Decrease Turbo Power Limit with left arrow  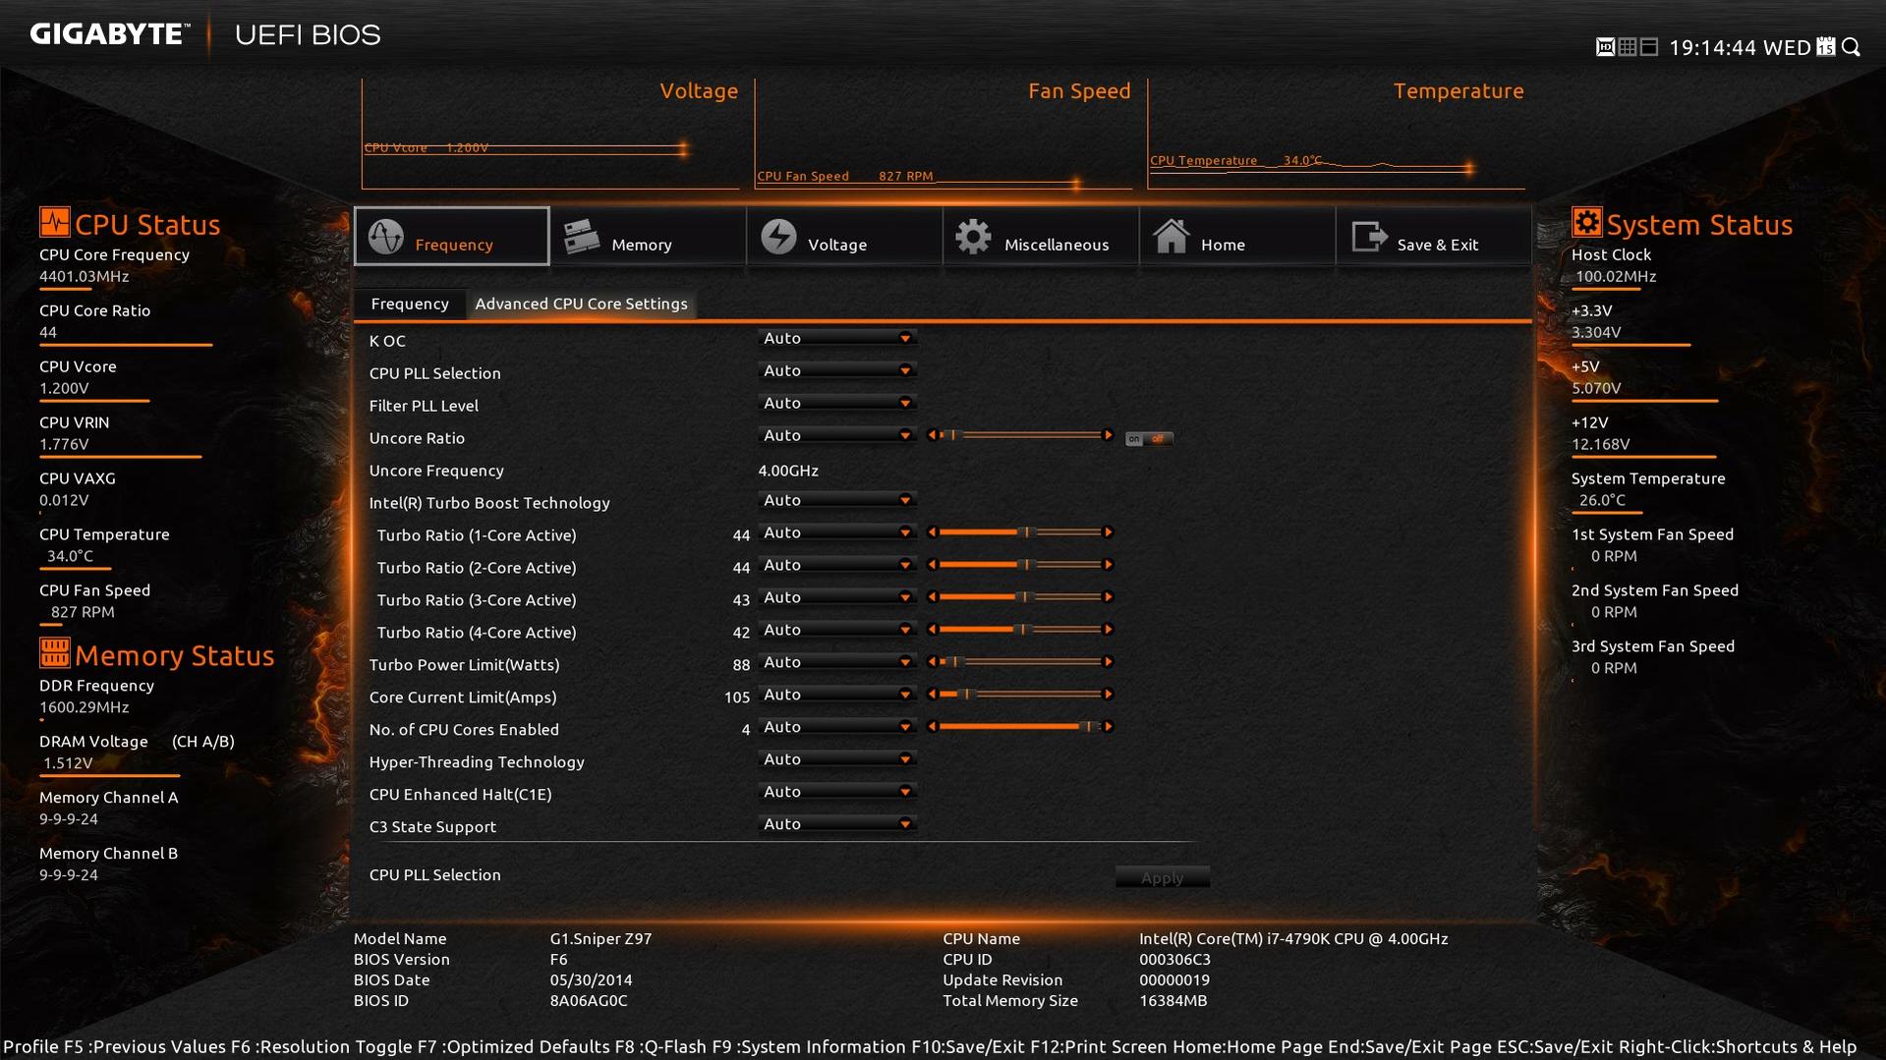[932, 662]
